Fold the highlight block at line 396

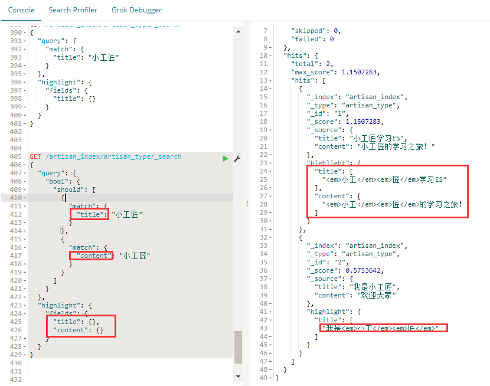(25, 82)
